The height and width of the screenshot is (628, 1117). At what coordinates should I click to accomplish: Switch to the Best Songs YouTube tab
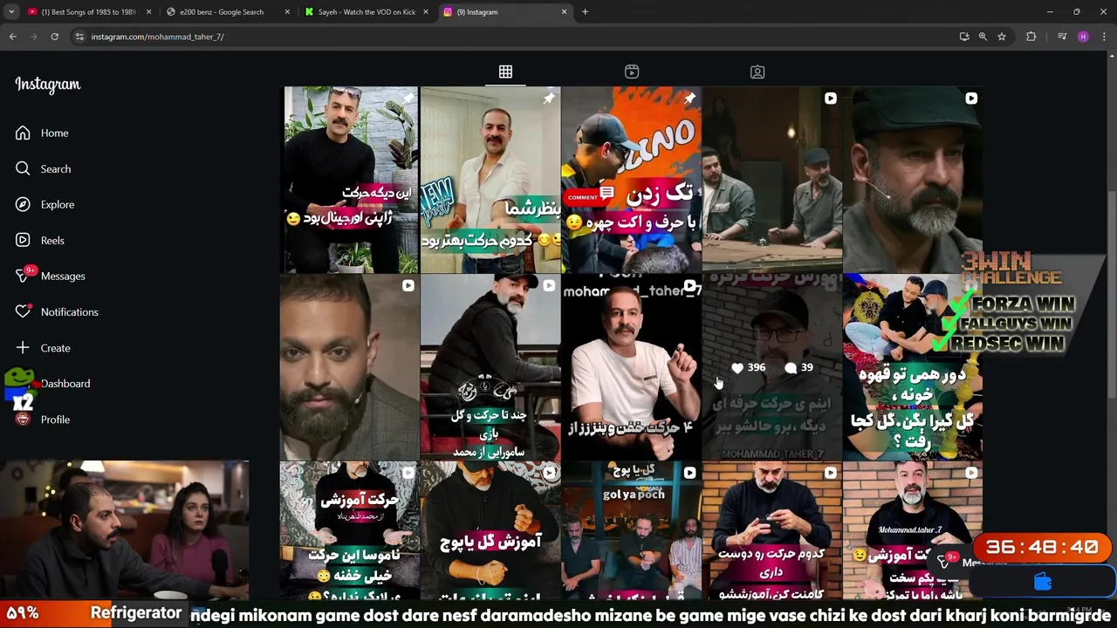(88, 12)
